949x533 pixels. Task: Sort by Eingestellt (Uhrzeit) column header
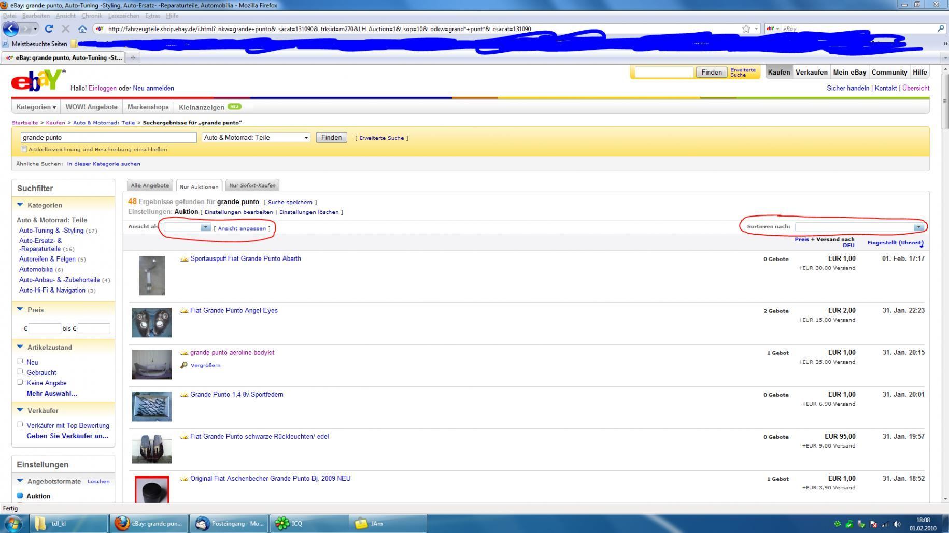895,242
